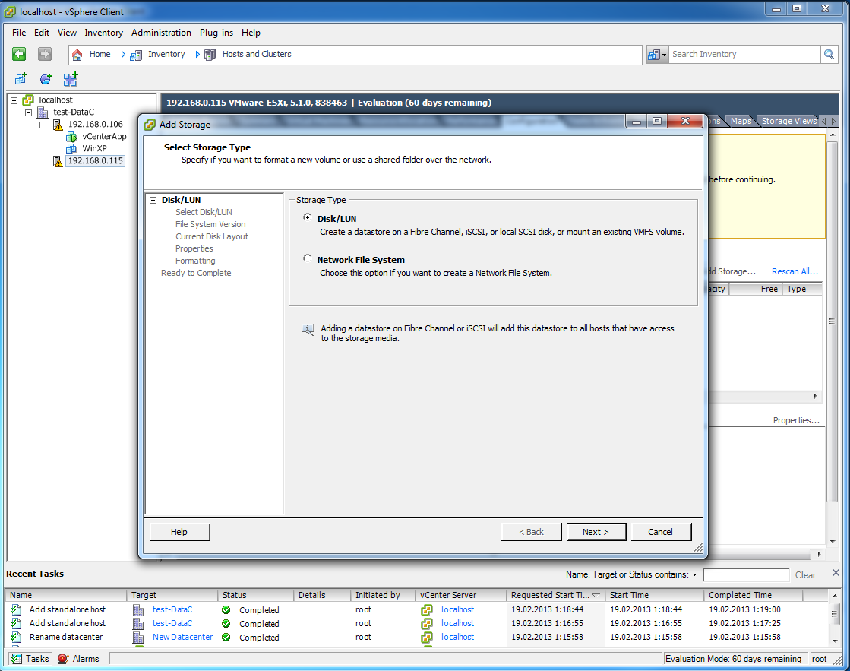This screenshot has width=850, height=671.
Task: Click the Alarms bell icon
Action: (x=63, y=659)
